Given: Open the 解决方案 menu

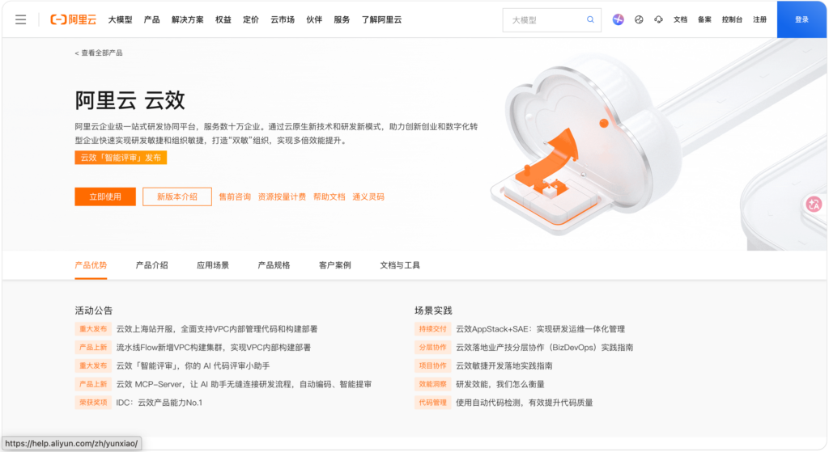Looking at the screenshot, I should point(187,19).
